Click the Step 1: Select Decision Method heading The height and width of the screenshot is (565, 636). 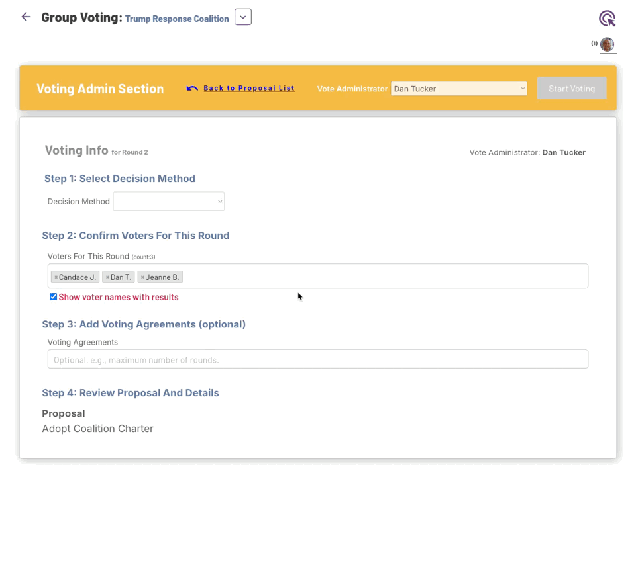tap(120, 179)
